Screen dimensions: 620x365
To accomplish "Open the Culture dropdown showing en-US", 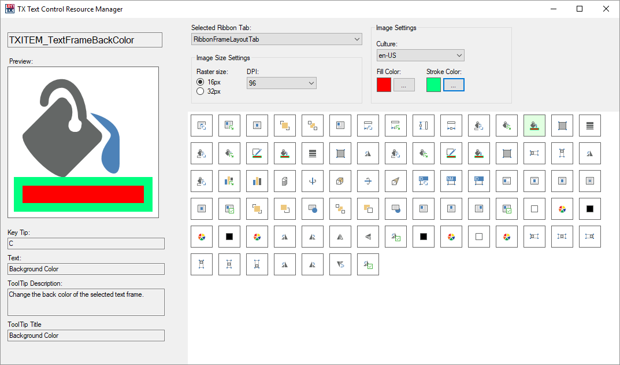I will (420, 56).
